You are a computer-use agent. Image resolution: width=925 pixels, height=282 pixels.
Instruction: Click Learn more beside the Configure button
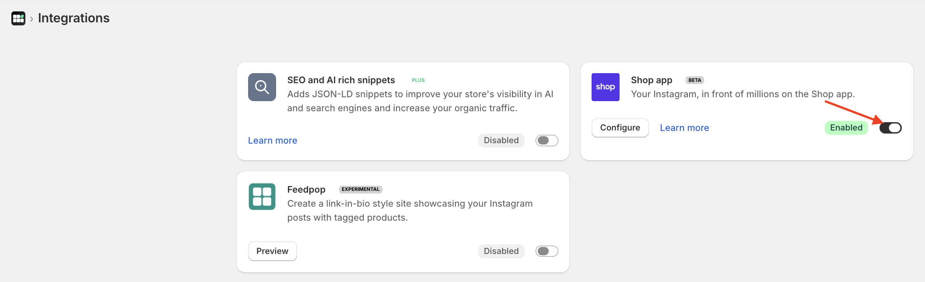click(684, 127)
